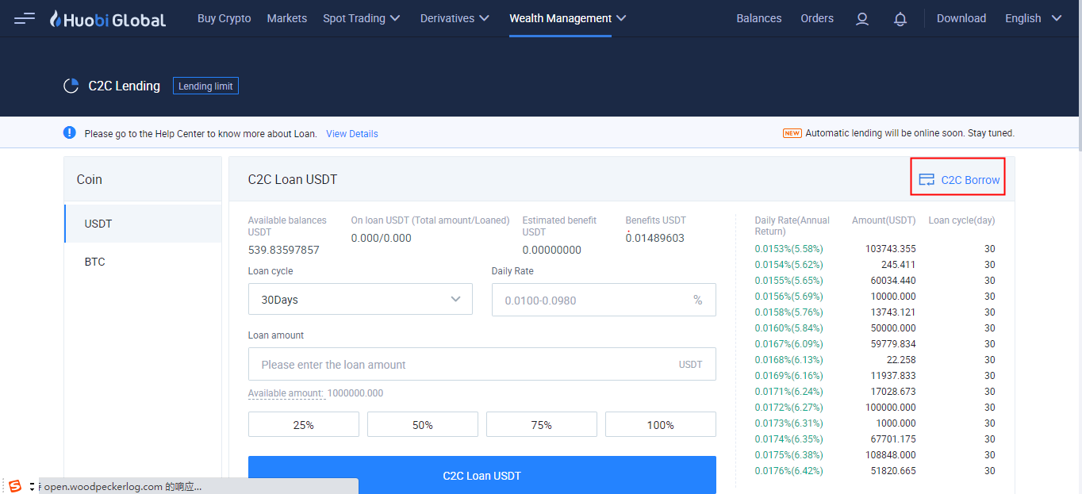
Task: Open the hamburger menu icon
Action: click(25, 18)
